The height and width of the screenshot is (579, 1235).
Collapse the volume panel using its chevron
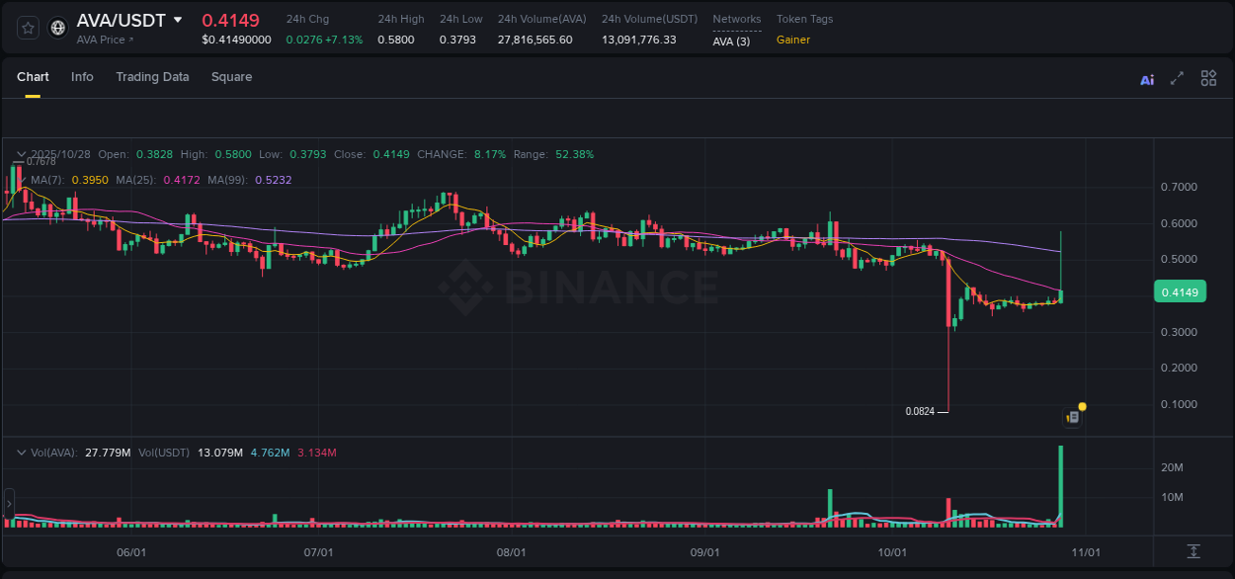point(21,452)
